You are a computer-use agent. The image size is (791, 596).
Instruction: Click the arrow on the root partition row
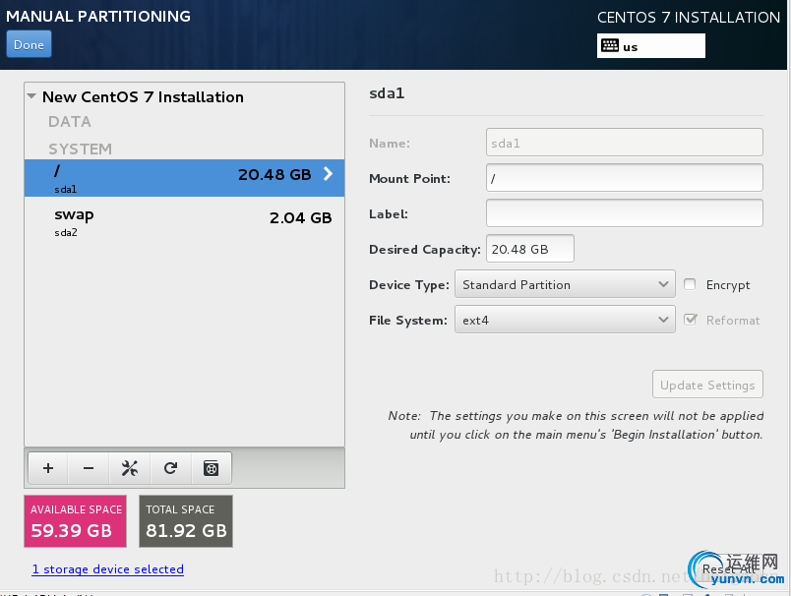328,174
